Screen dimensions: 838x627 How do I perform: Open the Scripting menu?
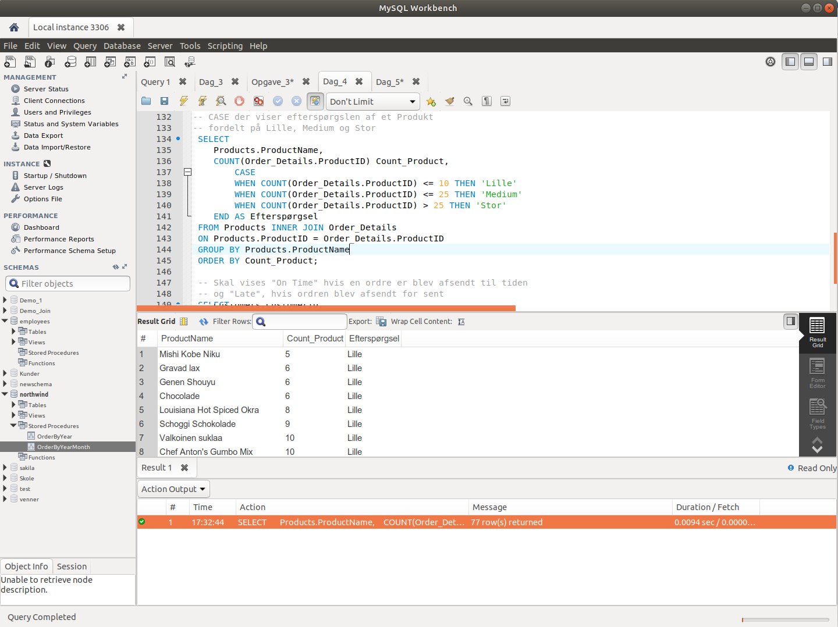[x=225, y=46]
